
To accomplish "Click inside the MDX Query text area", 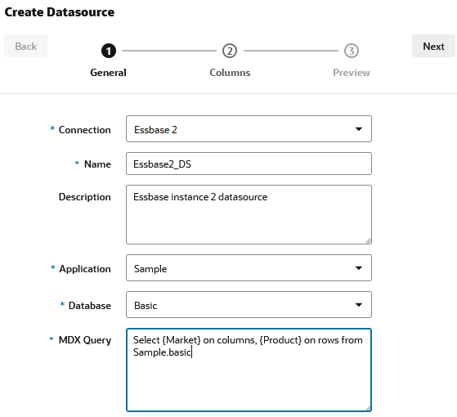I will pyautogui.click(x=249, y=370).
